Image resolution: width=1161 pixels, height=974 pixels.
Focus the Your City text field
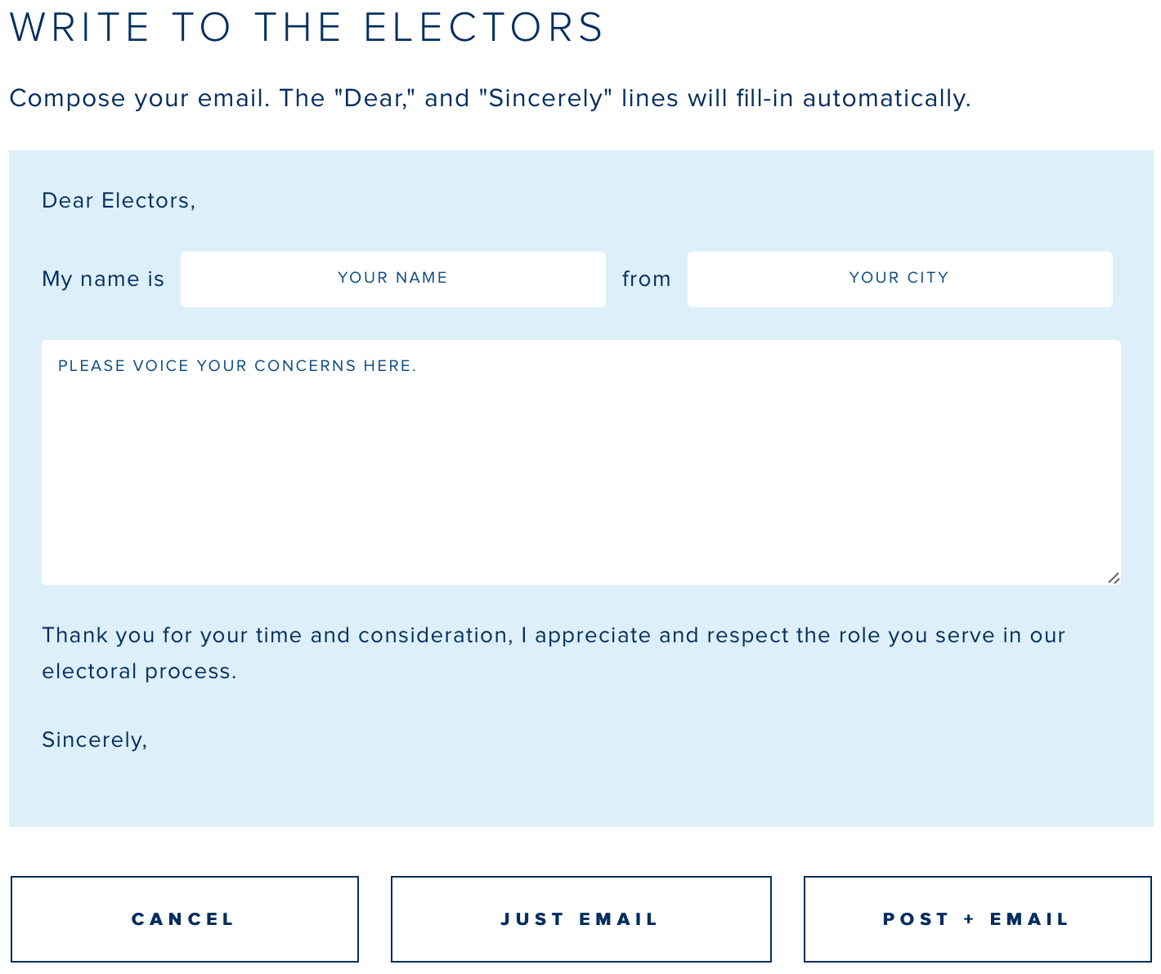click(x=899, y=279)
